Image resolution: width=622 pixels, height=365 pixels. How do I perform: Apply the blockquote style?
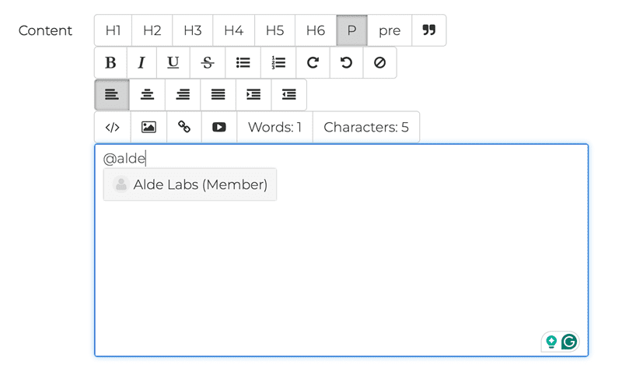click(428, 30)
